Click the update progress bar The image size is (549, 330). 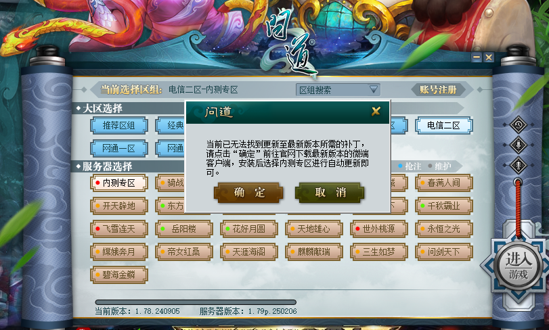(196, 302)
